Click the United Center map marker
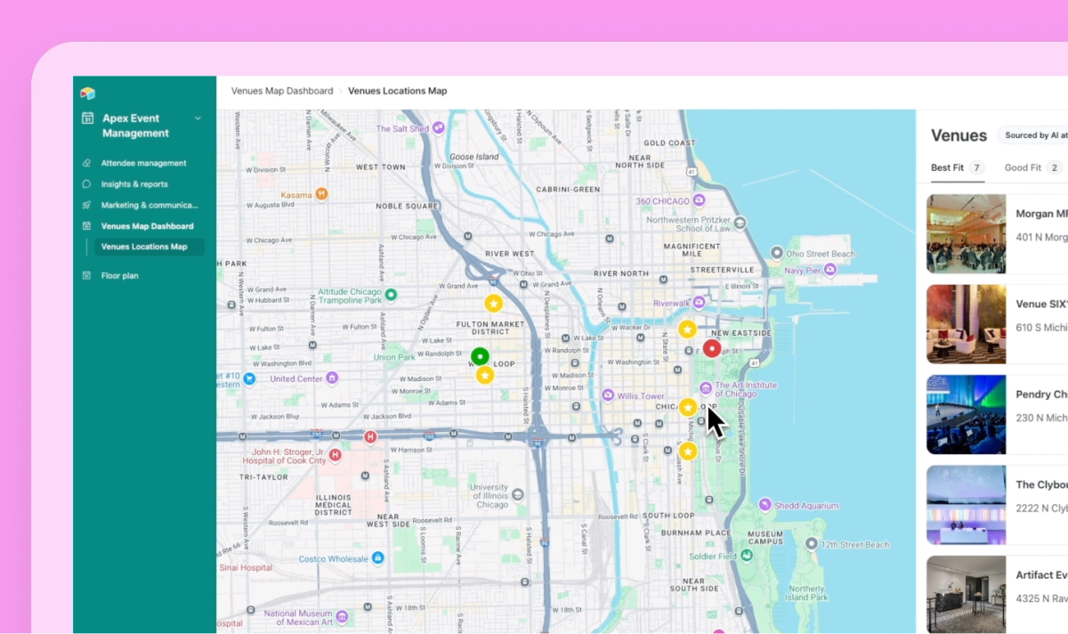Screen dimensions: 1068x634 coord(331,378)
